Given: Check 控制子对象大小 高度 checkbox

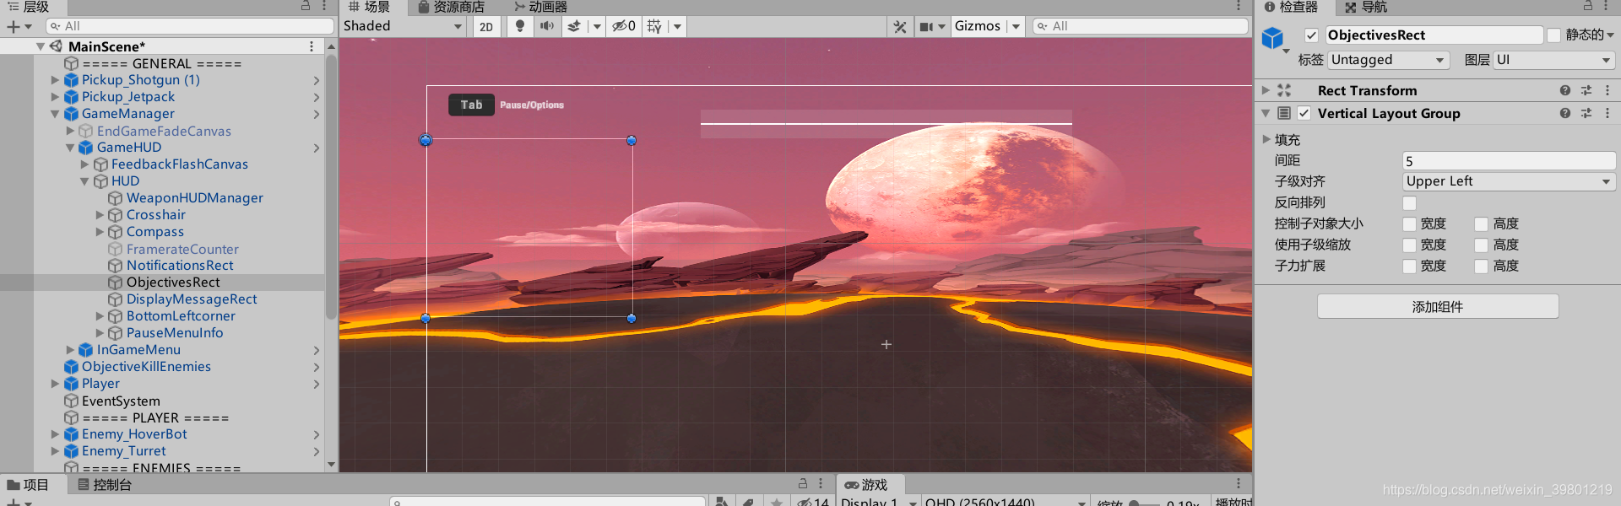Looking at the screenshot, I should pyautogui.click(x=1481, y=224).
